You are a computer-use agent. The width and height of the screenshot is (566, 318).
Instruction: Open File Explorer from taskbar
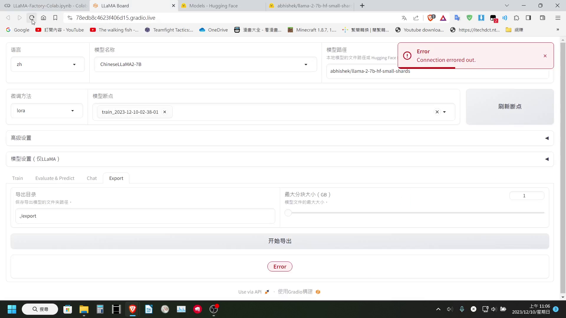pyautogui.click(x=84, y=309)
